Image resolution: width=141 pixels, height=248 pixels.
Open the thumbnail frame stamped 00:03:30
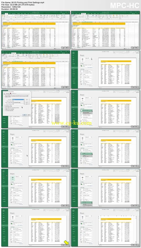coord(36,148)
